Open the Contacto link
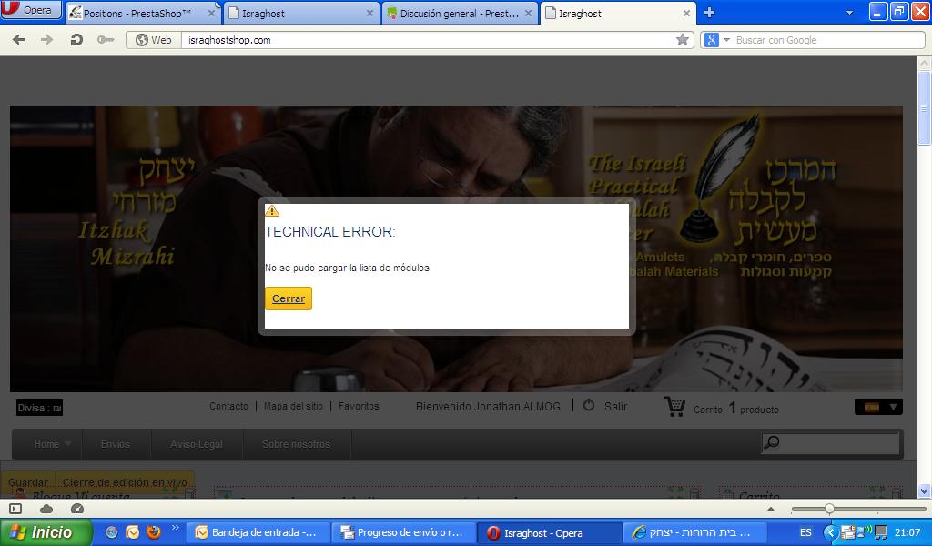 (228, 407)
